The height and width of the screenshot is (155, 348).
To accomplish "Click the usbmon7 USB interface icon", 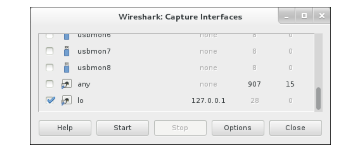I will [66, 51].
